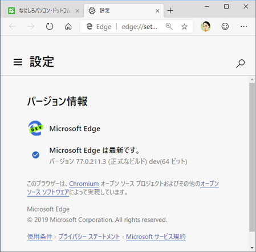Maximize the browser window

pyautogui.click(x=226, y=7)
